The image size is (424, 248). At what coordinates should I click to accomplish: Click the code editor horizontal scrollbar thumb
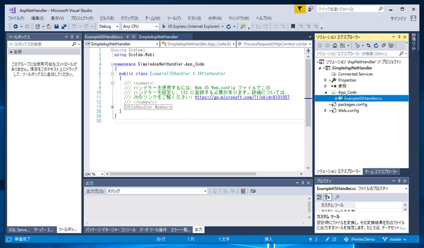183,174
